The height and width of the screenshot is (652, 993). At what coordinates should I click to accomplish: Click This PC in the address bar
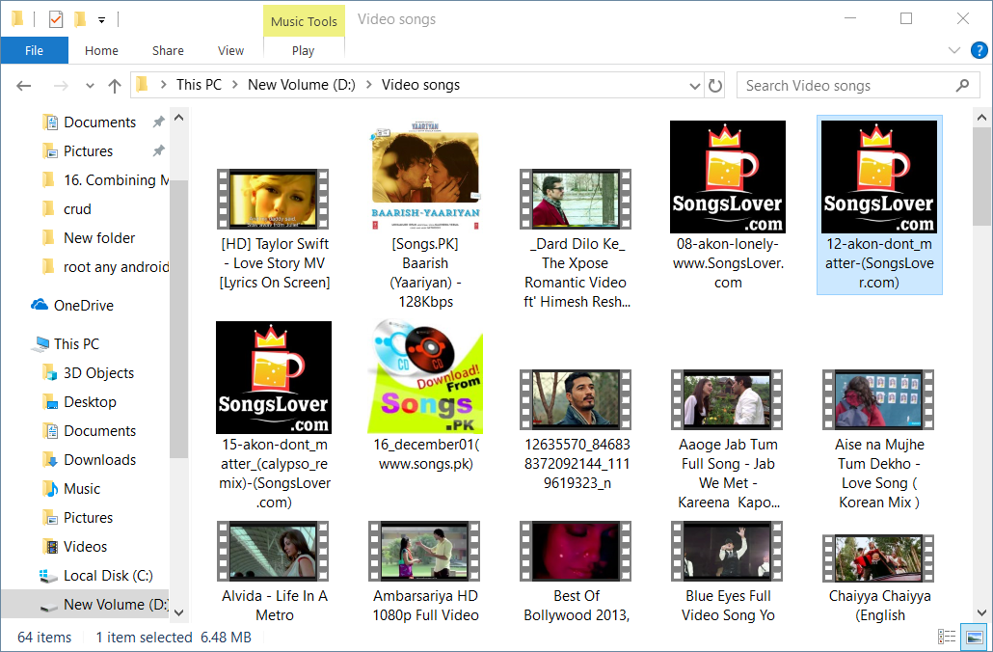199,85
